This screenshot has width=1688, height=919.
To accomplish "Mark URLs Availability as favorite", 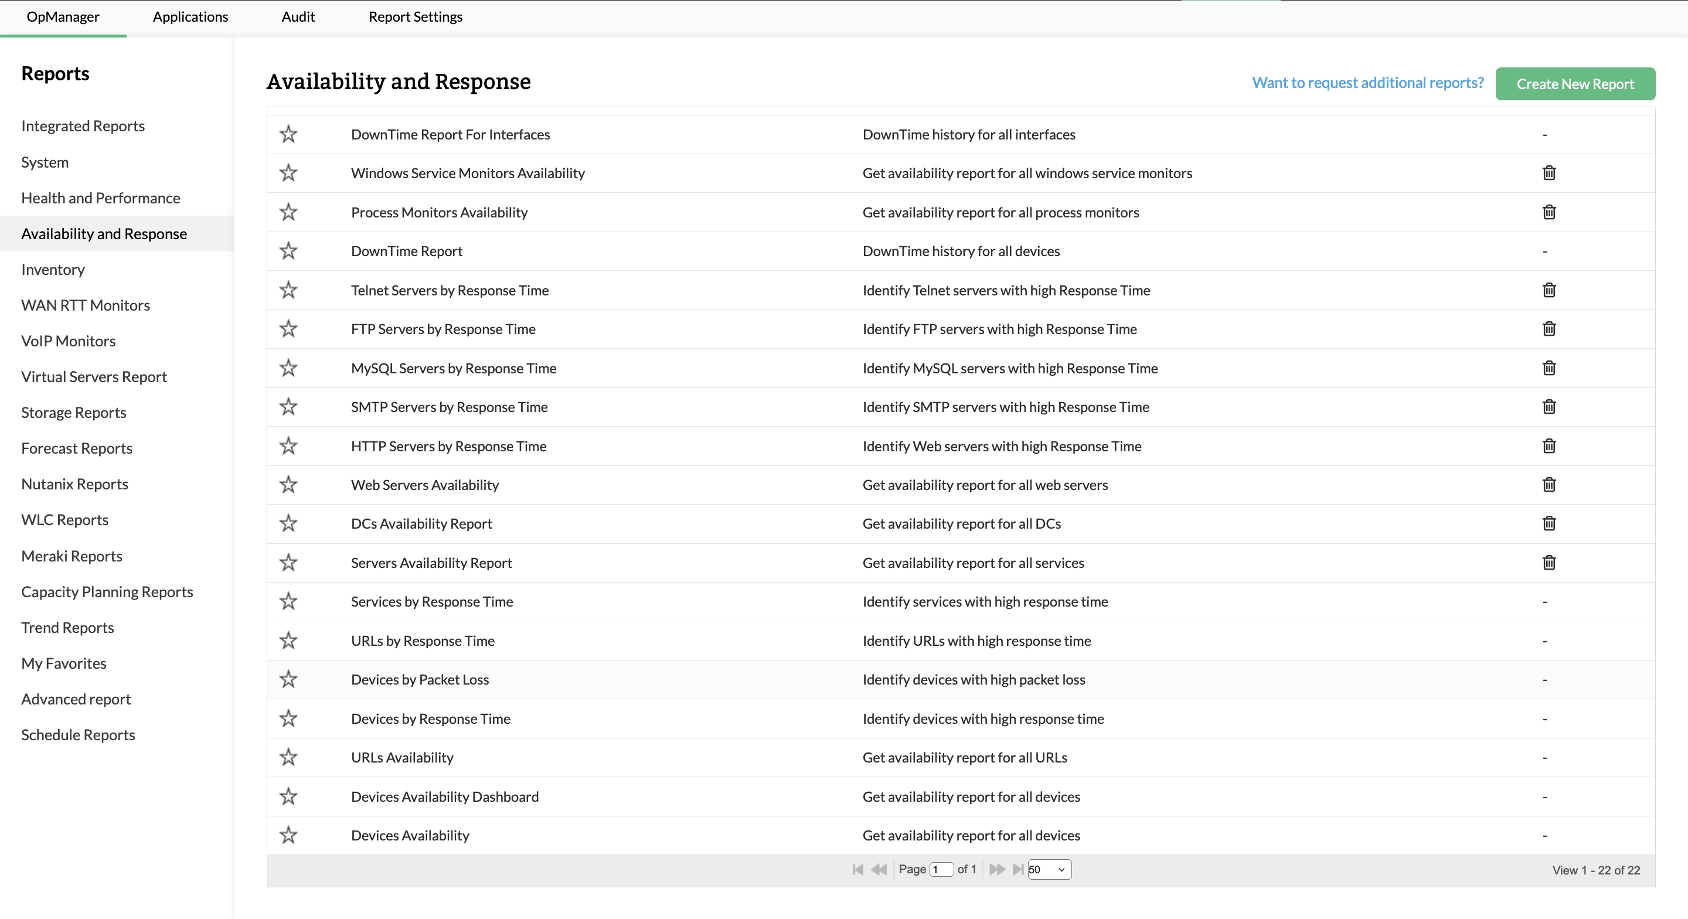I will [288, 758].
